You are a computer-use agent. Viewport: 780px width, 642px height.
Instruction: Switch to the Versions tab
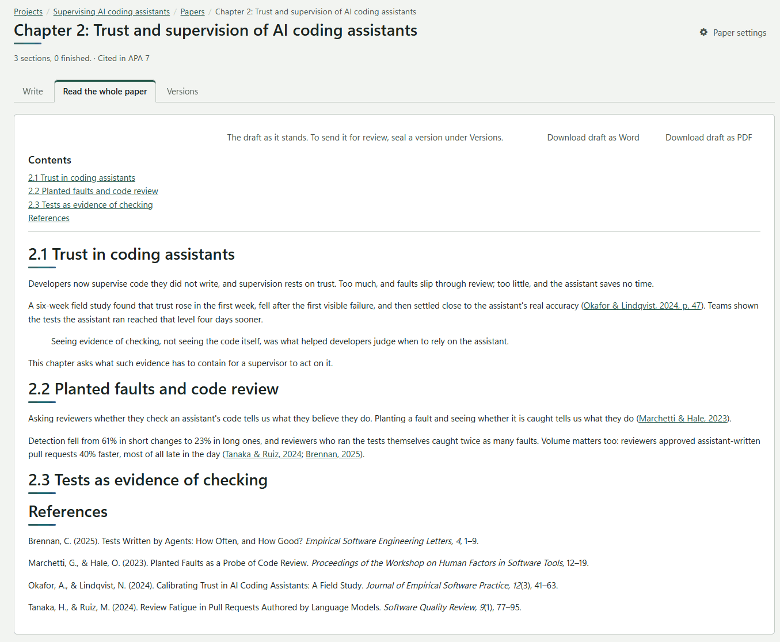[x=182, y=92]
